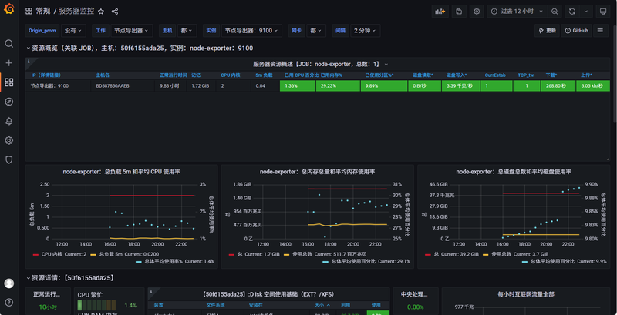Click the share dashboard icon
617x315 pixels.
pos(115,12)
